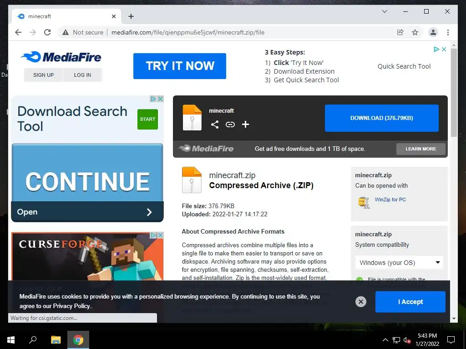466x349 pixels.
Task: Click the Open arrow chevron in ad
Action: point(149,212)
